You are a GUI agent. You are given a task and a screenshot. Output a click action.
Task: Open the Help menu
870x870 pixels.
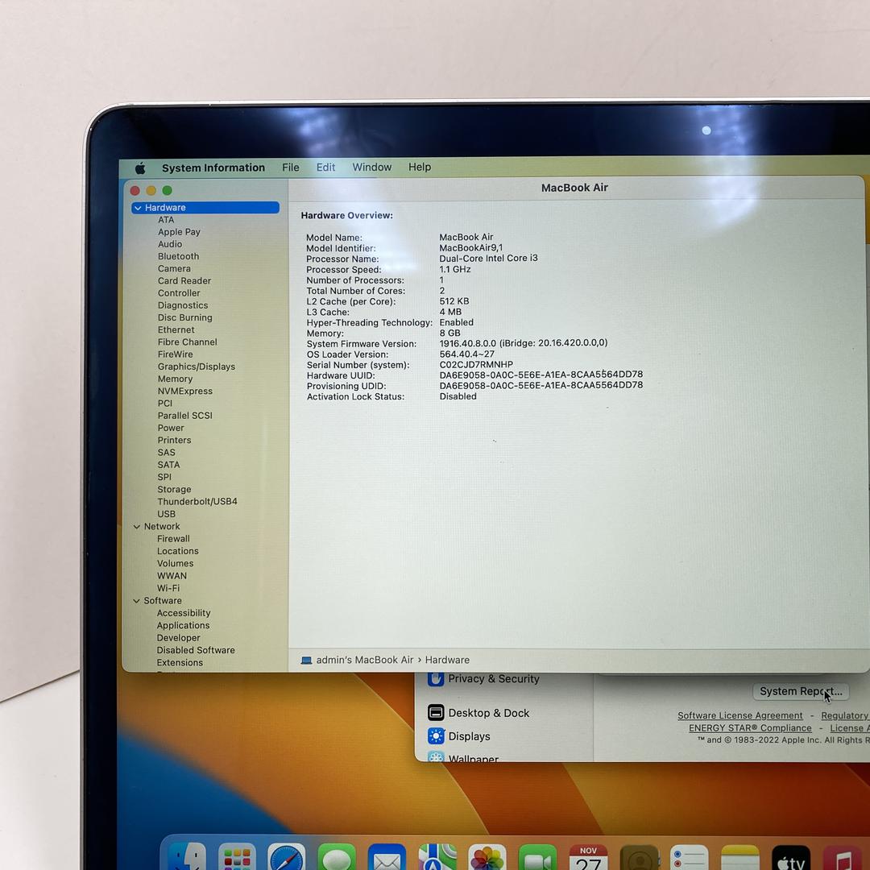click(420, 167)
